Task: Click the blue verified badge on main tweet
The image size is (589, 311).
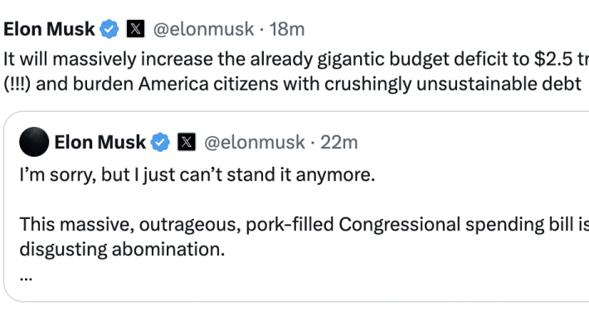Action: pyautogui.click(x=110, y=29)
